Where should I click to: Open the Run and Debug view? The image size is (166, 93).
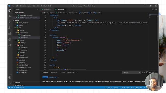pos(10,28)
